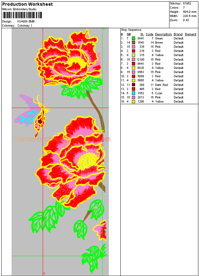Select the brown swatch in stop 2

(x=134, y=43)
